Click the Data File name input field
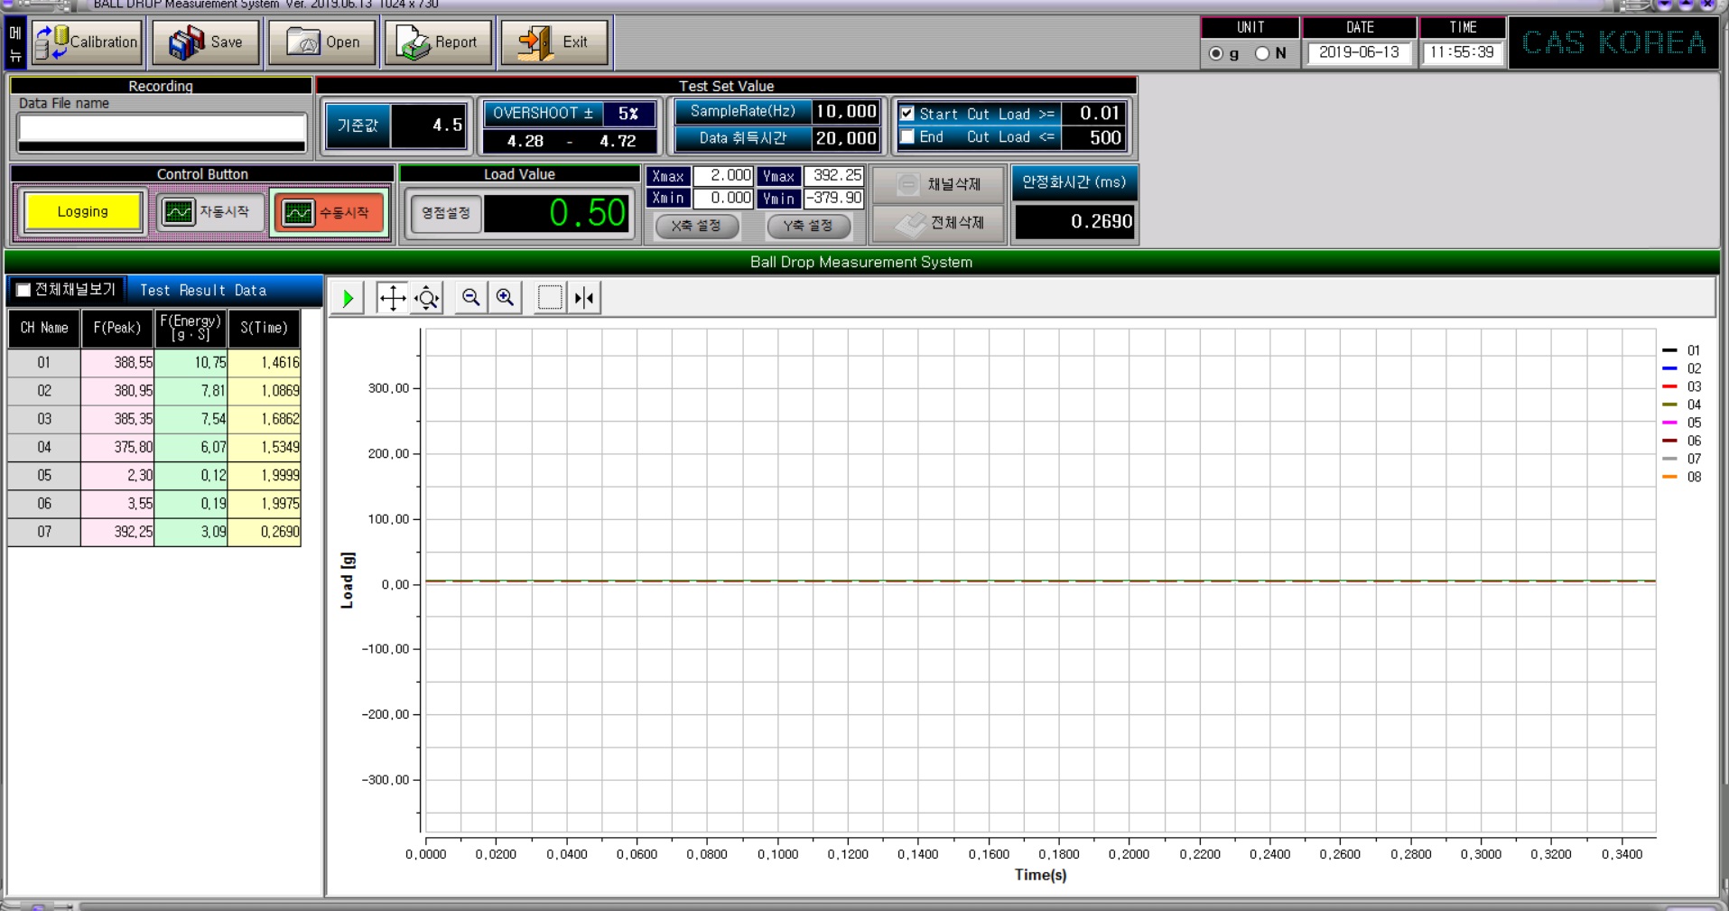Screen dimensions: 1729x911 click(x=163, y=127)
